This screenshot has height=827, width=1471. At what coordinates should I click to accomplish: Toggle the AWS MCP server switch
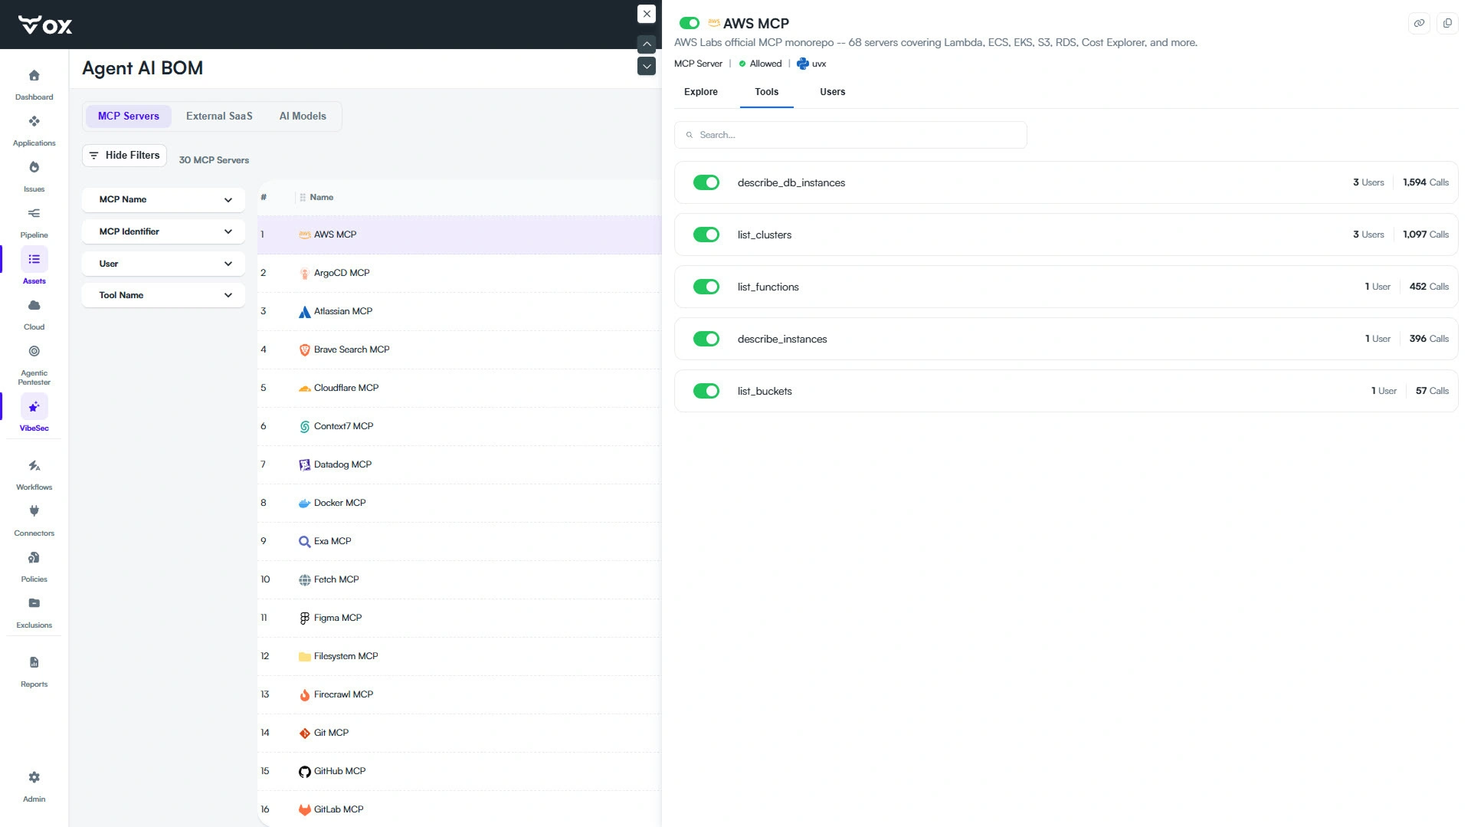pyautogui.click(x=690, y=24)
